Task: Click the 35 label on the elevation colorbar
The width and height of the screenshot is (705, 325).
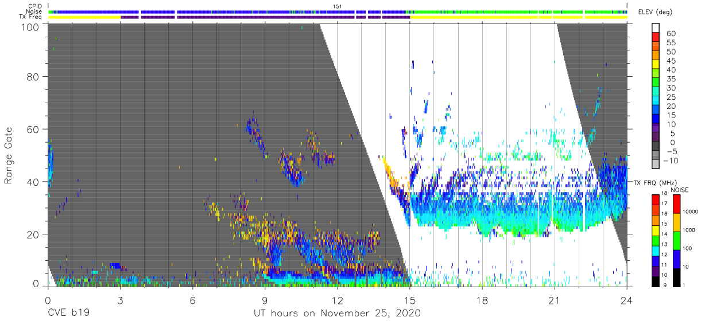Action: 672,79
